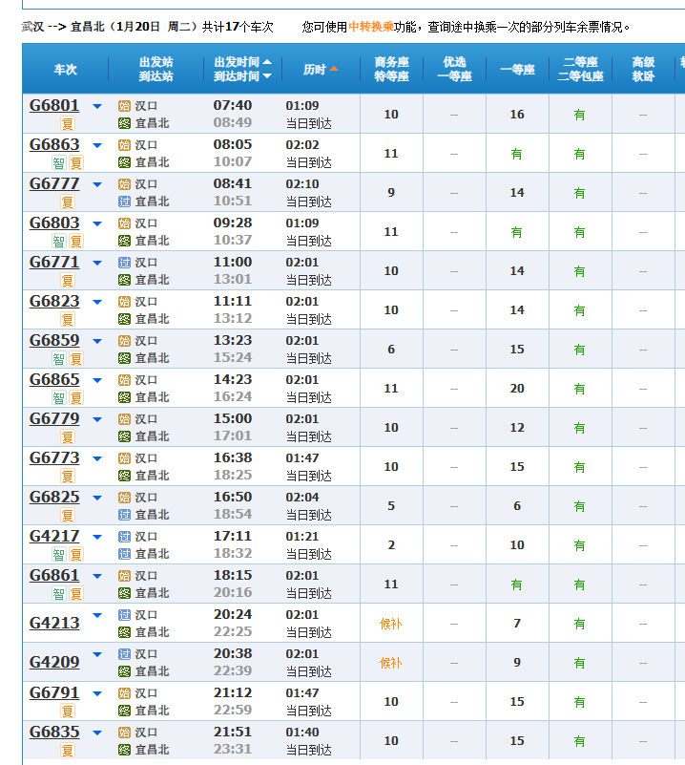Open the dropdown arrow next to G6791
Viewport: 685px width, 765px height.
coord(96,694)
